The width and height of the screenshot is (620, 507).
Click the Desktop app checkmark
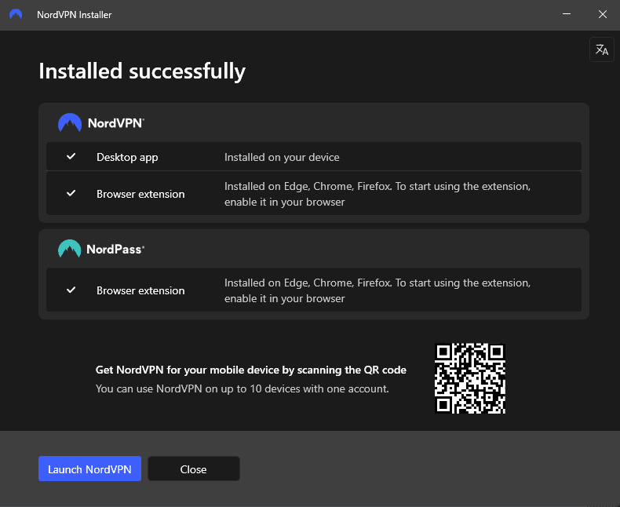coord(71,157)
